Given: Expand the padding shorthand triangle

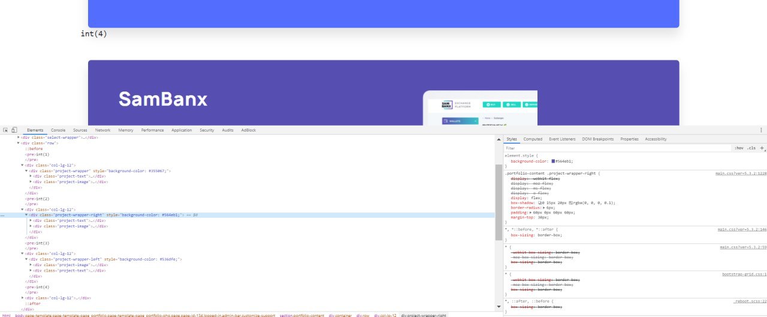Looking at the screenshot, I should pyautogui.click(x=531, y=212).
